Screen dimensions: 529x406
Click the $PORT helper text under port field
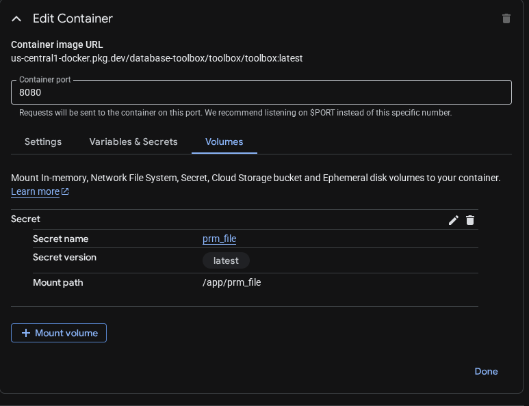tap(235, 113)
